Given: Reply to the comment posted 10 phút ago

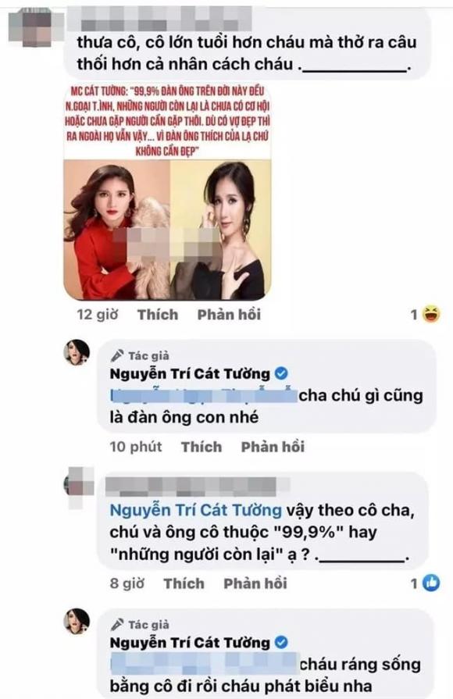Looking at the screenshot, I should click(273, 447).
